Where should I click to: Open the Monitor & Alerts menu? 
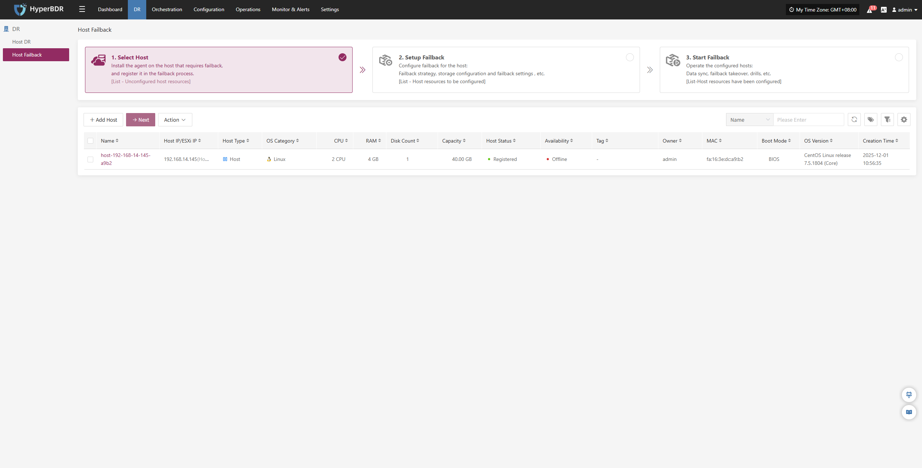tap(290, 9)
